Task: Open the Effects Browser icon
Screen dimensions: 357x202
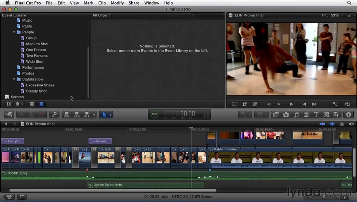Action: coord(276,114)
